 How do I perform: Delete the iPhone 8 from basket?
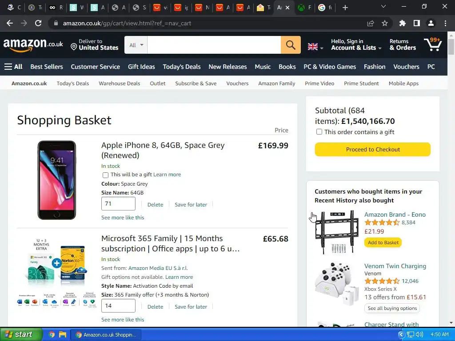(155, 204)
